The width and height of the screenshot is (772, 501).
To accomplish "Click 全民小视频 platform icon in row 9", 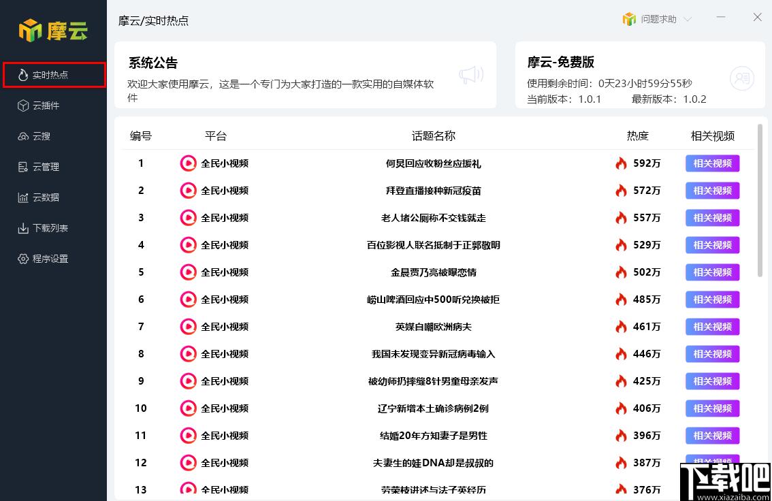I will [x=188, y=381].
